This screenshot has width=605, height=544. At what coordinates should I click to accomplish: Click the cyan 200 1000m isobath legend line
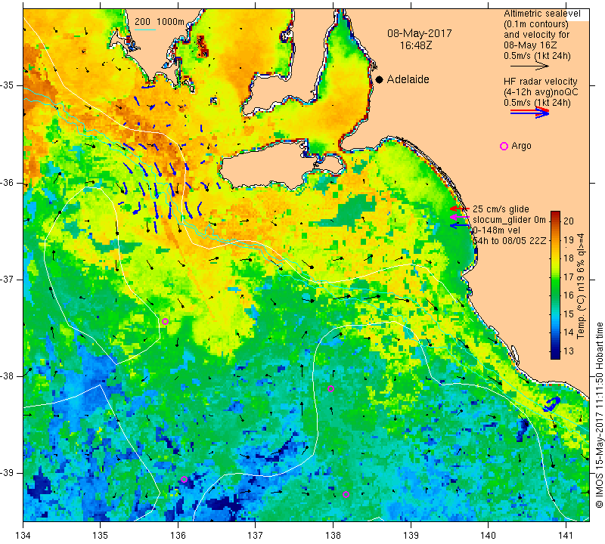pos(145,29)
